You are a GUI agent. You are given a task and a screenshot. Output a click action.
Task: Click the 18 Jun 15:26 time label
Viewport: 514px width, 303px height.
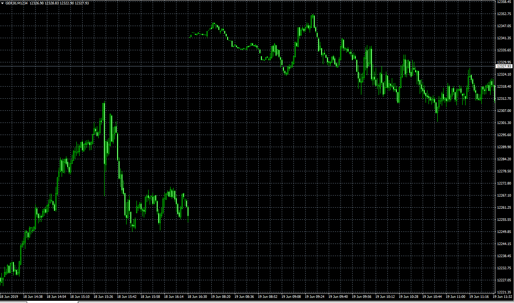(103, 296)
